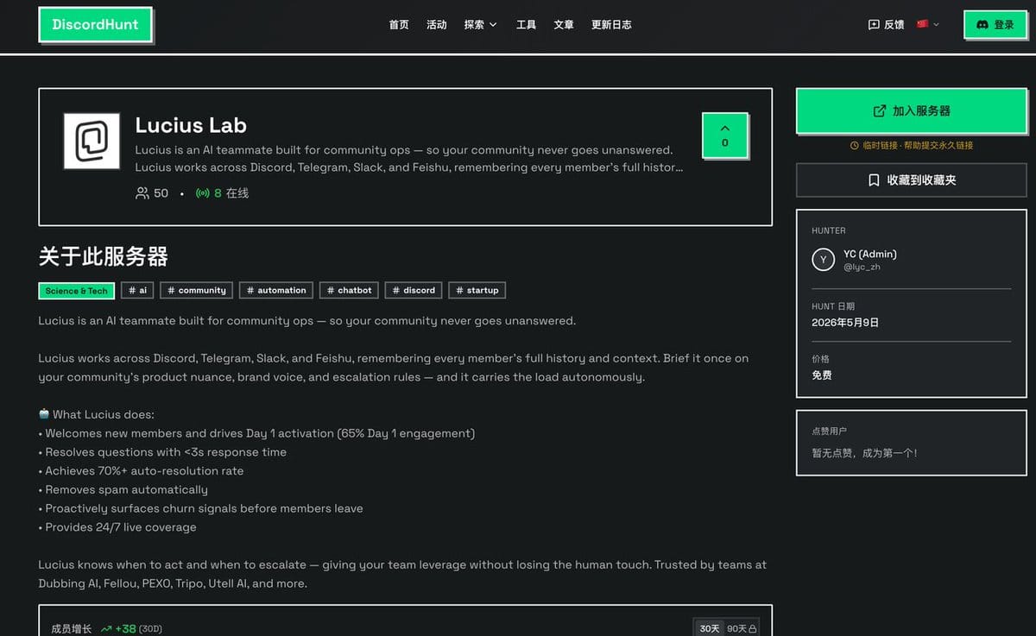The image size is (1036, 636).
Task: Expand the 探索 dropdown menu
Action: [480, 24]
